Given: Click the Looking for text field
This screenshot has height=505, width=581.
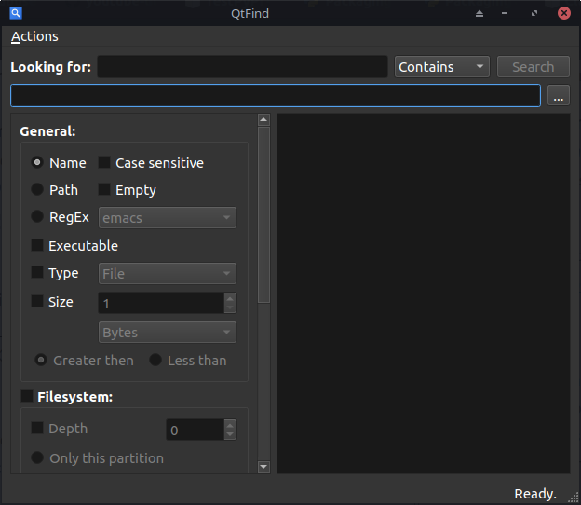Looking at the screenshot, I should pyautogui.click(x=242, y=67).
